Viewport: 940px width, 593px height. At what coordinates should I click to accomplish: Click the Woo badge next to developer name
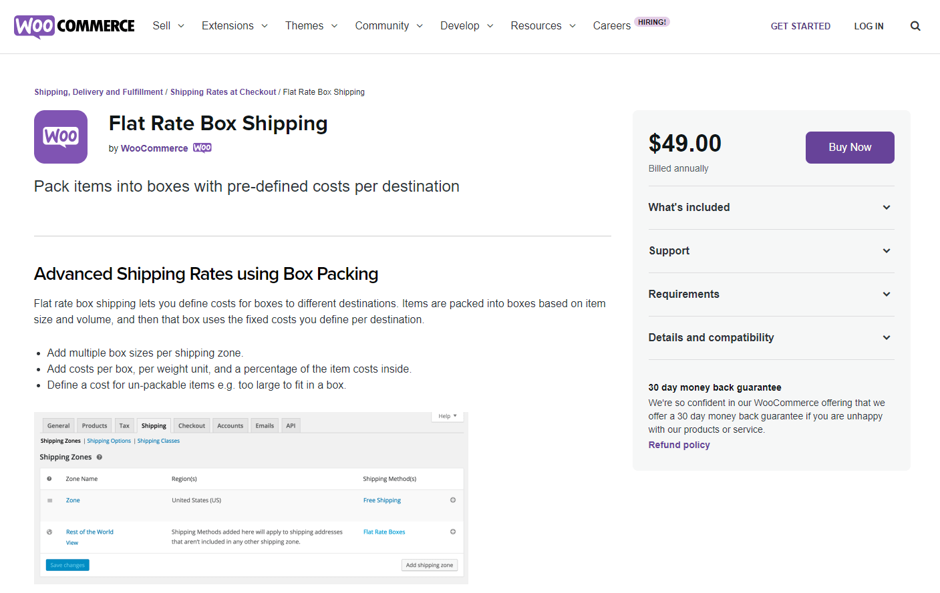coord(202,148)
